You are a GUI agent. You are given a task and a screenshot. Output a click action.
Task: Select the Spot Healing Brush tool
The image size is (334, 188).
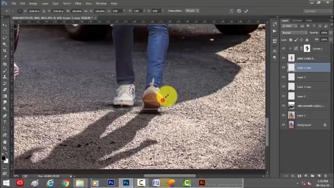5,64
